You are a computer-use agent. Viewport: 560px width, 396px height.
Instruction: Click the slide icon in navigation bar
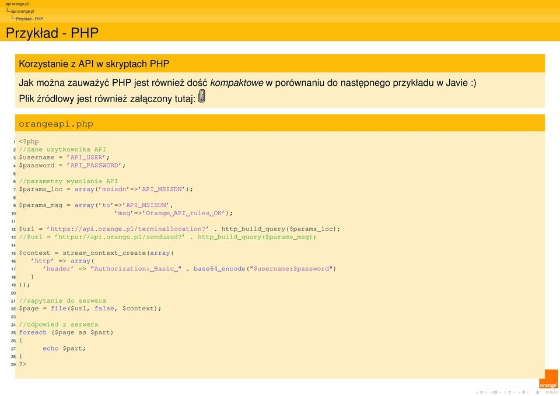click(x=481, y=393)
